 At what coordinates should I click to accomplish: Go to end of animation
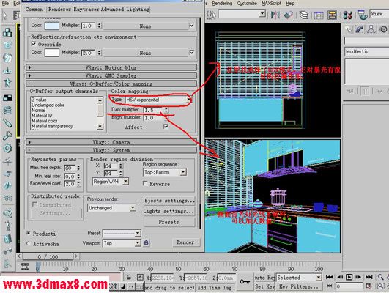369,277
